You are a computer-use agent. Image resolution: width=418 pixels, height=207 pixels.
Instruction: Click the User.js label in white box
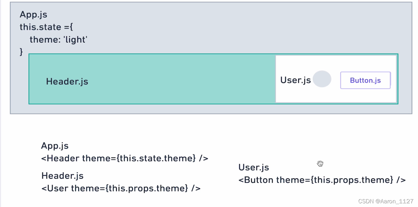[x=295, y=80]
